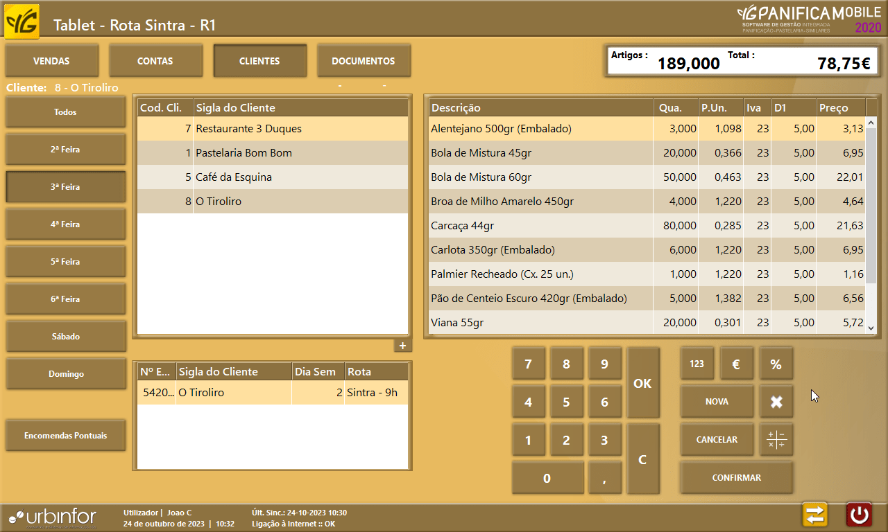Image resolution: width=888 pixels, height=532 pixels.
Task: Select the euro price mode button
Action: (737, 364)
